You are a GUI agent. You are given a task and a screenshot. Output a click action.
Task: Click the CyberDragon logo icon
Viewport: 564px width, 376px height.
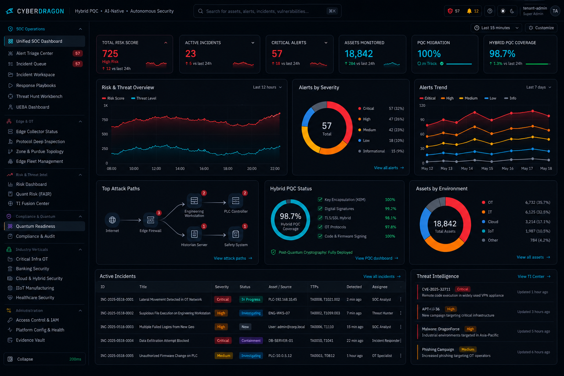coord(10,11)
